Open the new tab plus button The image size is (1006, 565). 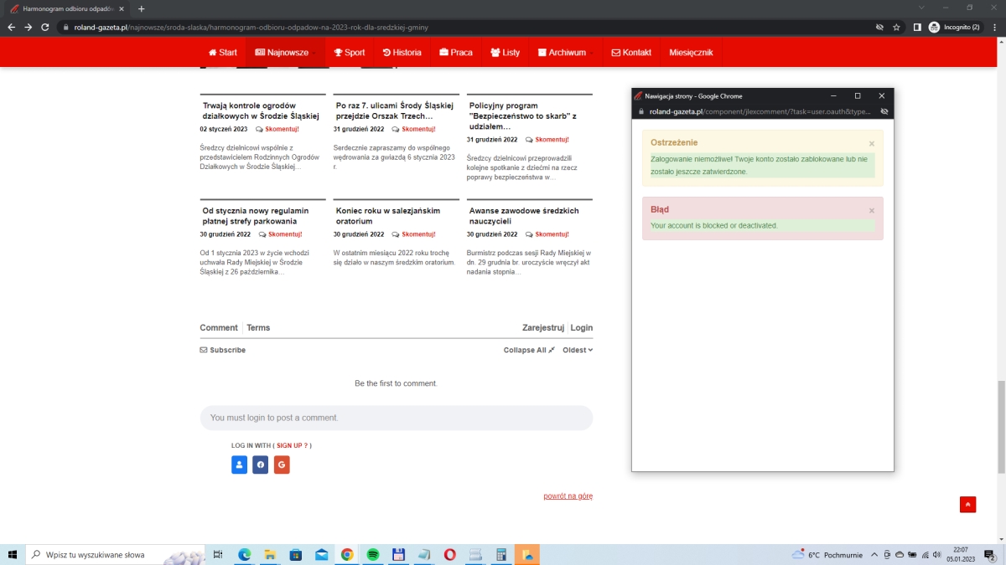pyautogui.click(x=141, y=8)
